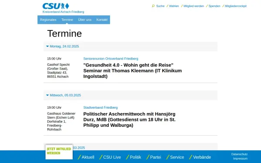Open the Mitglied werden header link
261x163 pixels.
click(x=194, y=6)
